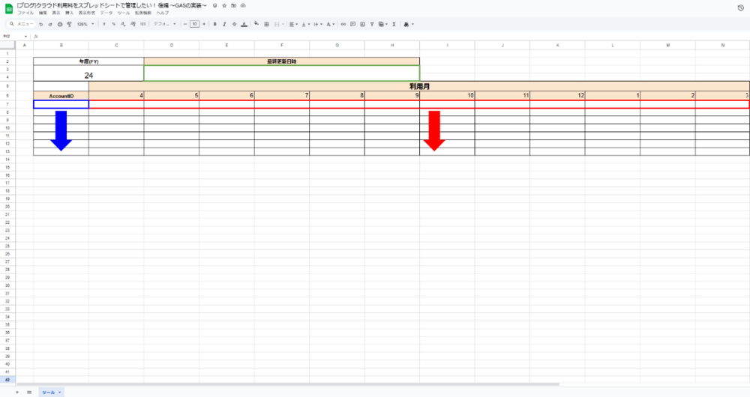750x397 pixels.
Task: Open version history clock icon
Action: point(741,7)
